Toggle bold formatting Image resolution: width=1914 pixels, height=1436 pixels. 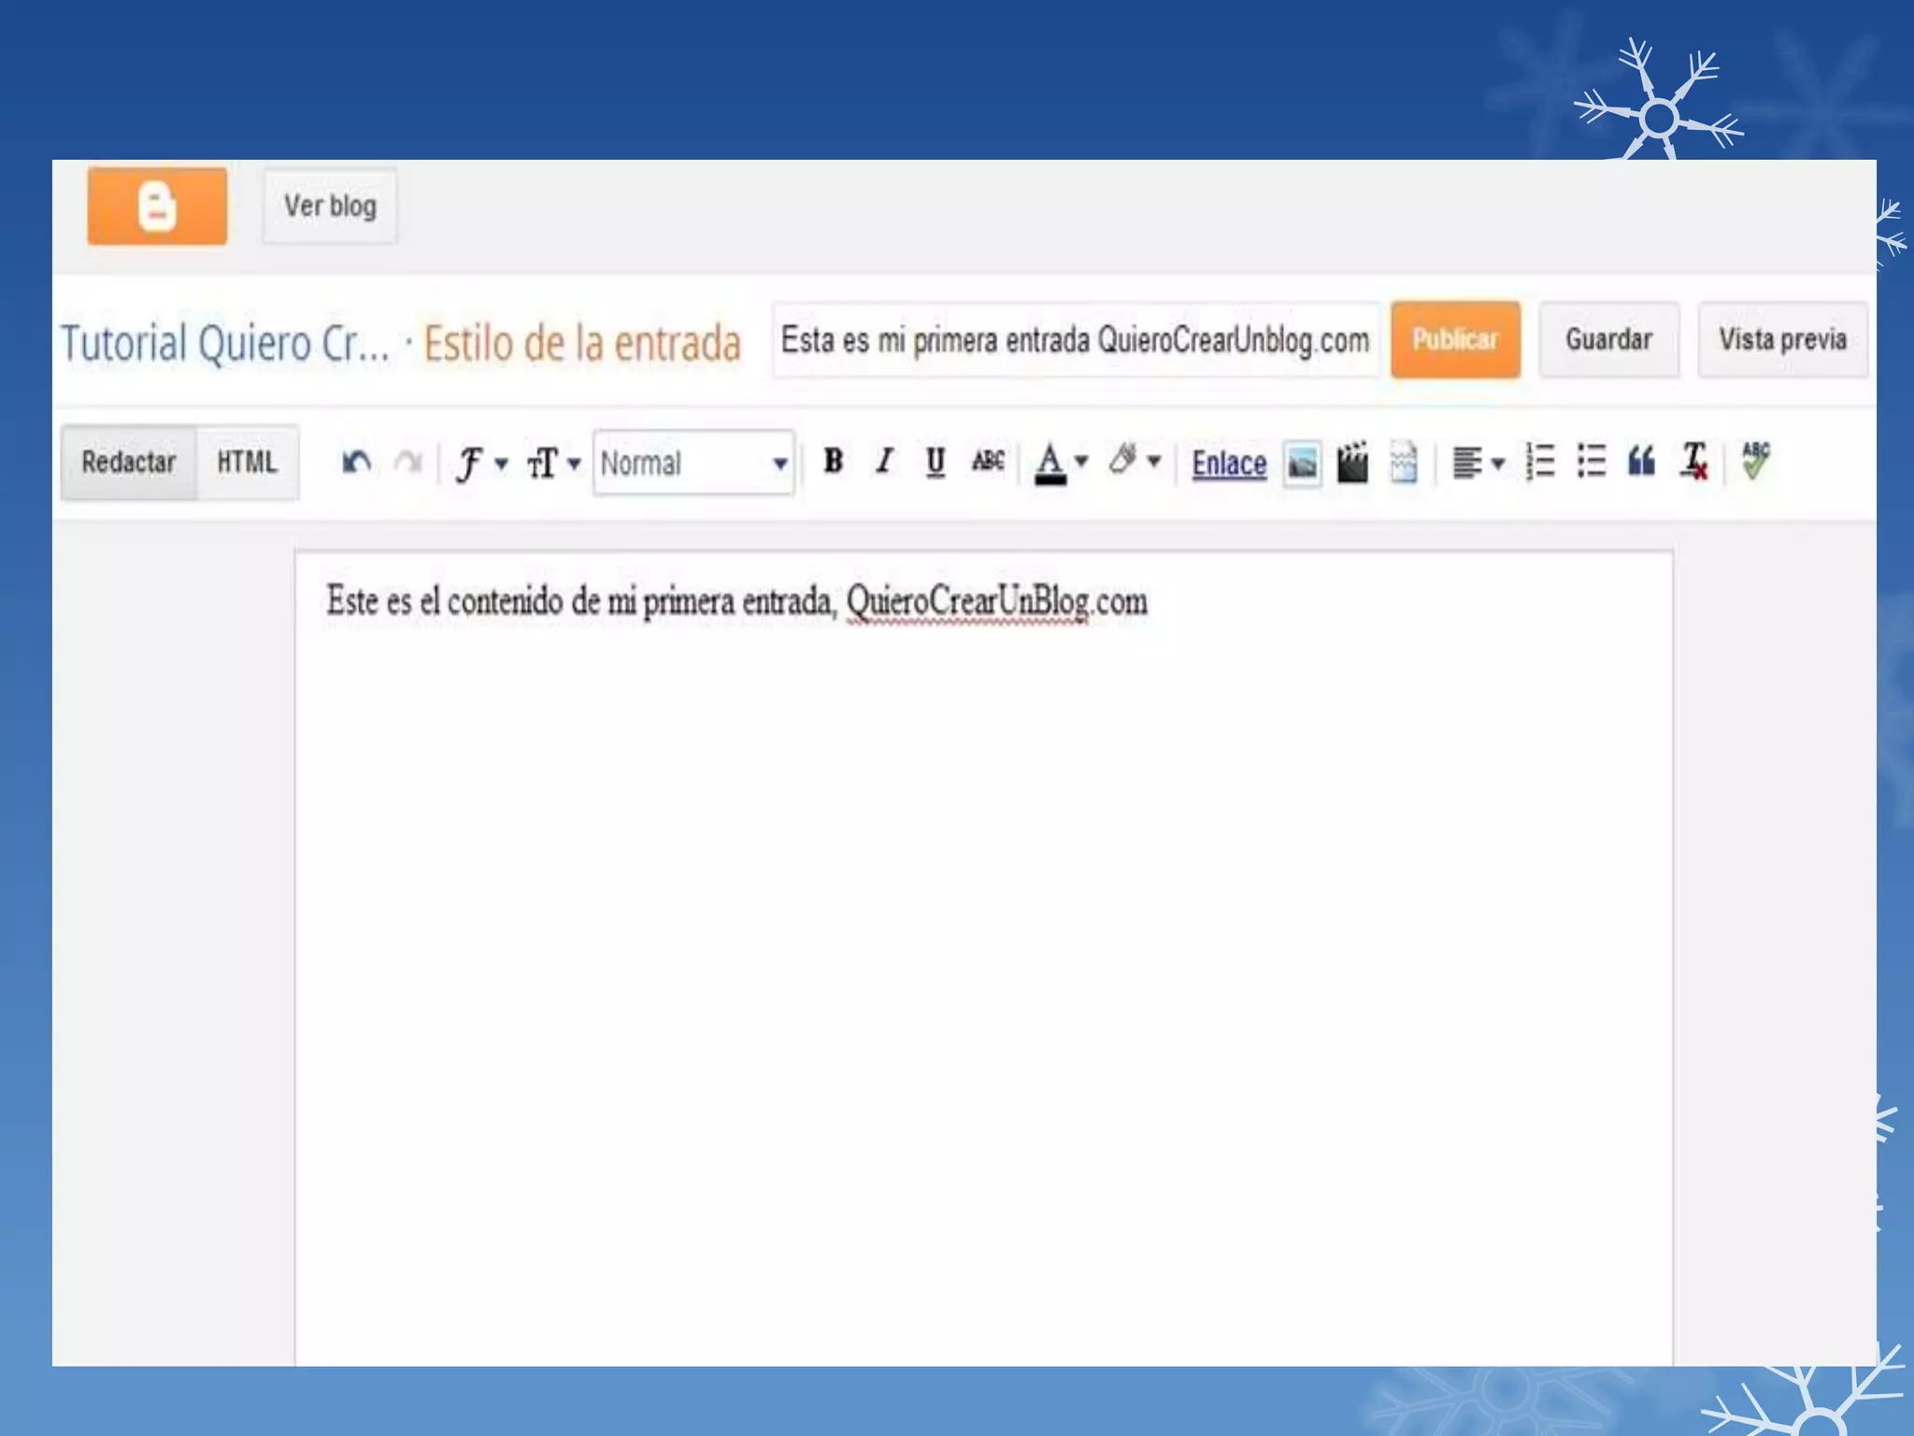(x=833, y=462)
